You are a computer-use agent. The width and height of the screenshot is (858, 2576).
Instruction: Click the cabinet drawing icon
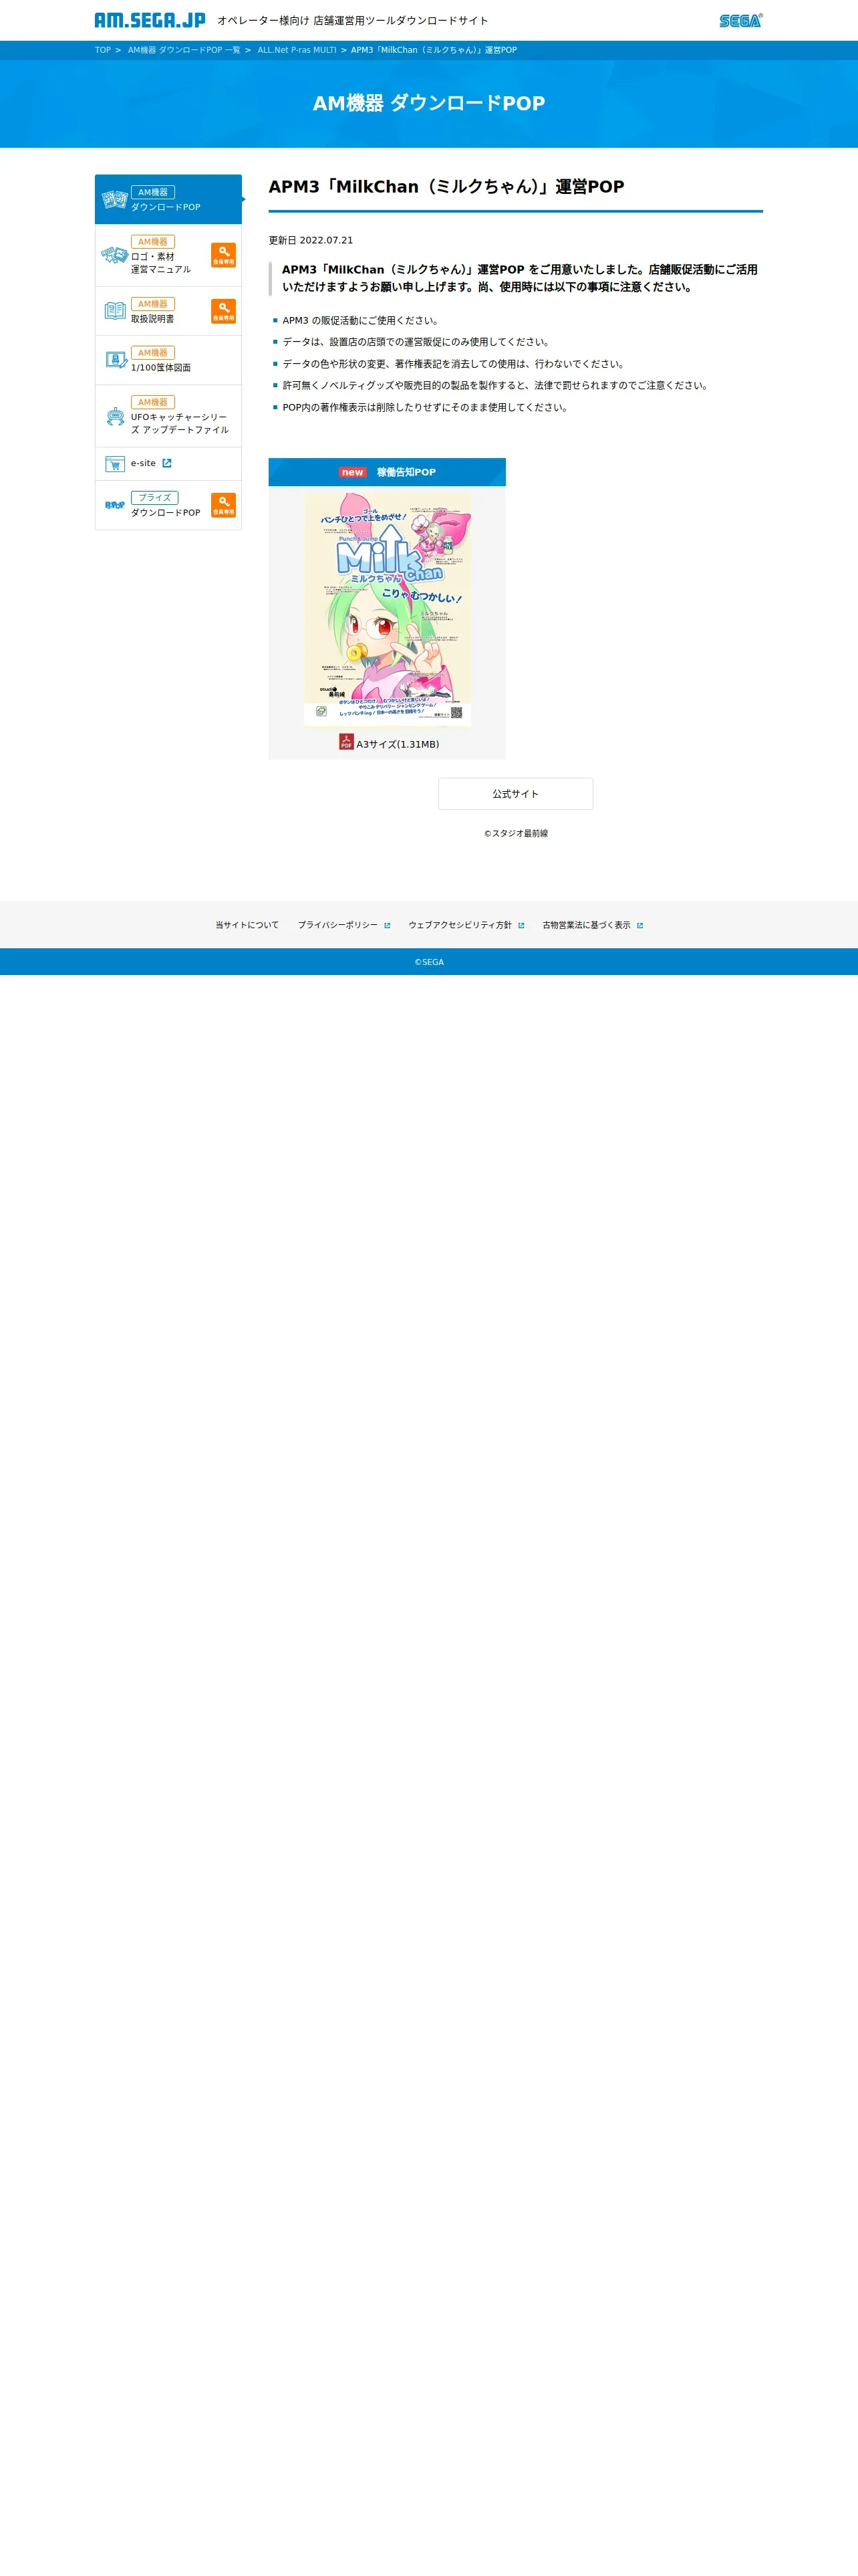116,360
